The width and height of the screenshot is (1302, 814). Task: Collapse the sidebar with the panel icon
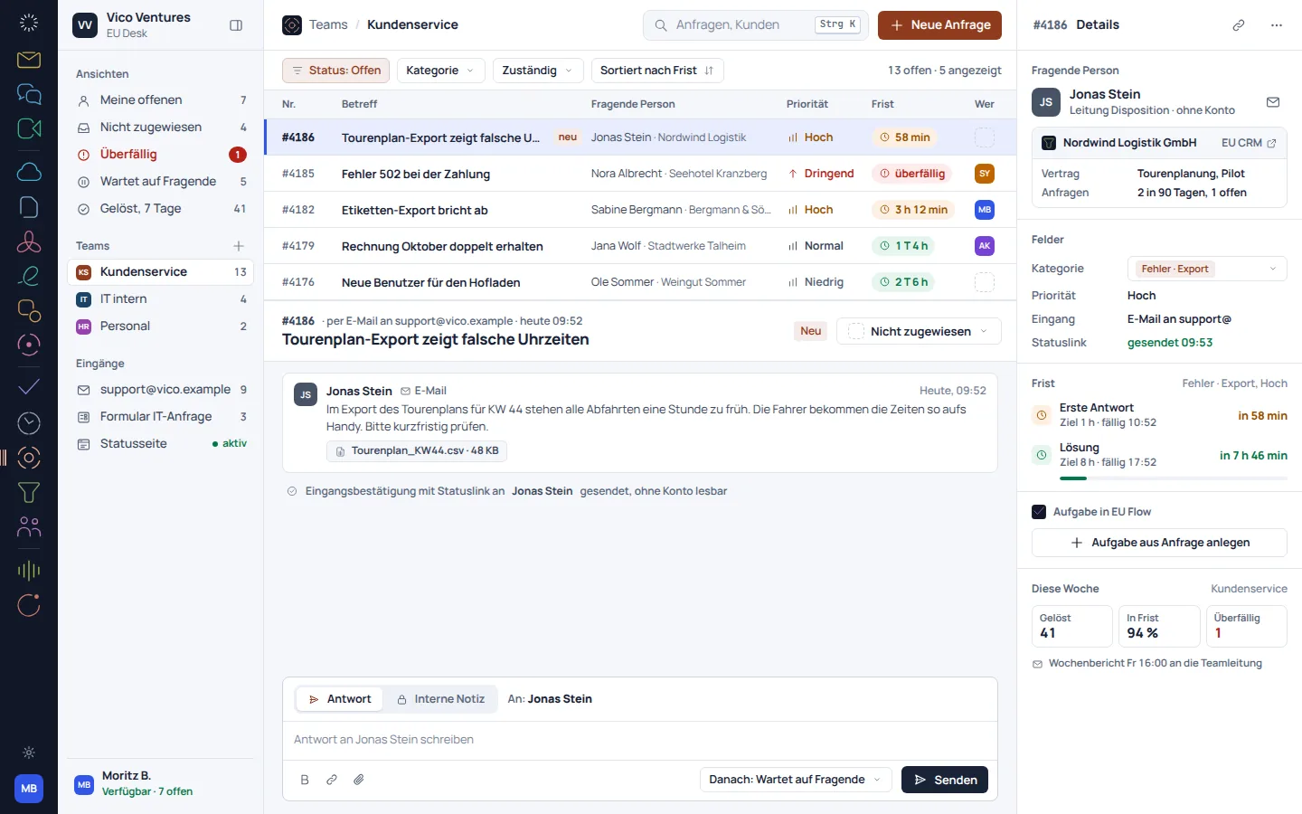pos(236,25)
